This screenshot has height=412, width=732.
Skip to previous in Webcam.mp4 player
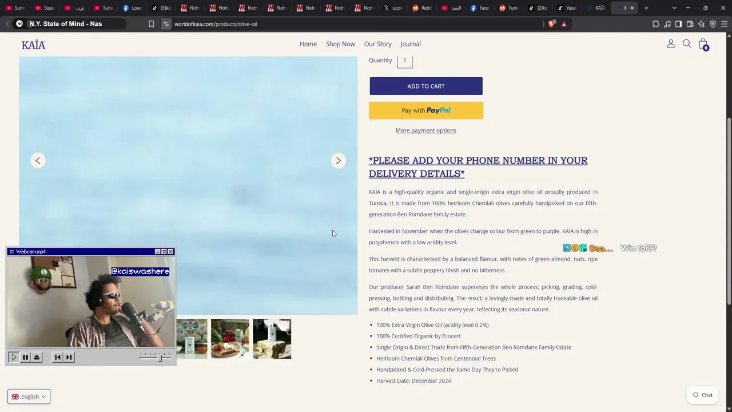57,357
